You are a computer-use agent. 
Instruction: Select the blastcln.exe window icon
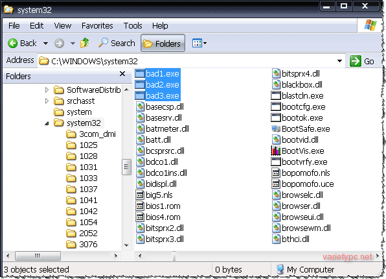tap(276, 95)
